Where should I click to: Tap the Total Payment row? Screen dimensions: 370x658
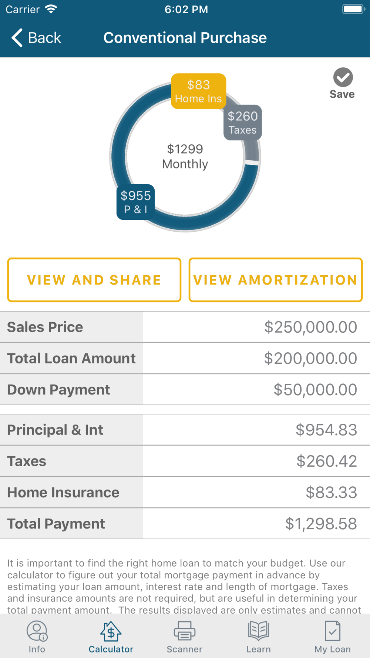click(185, 524)
